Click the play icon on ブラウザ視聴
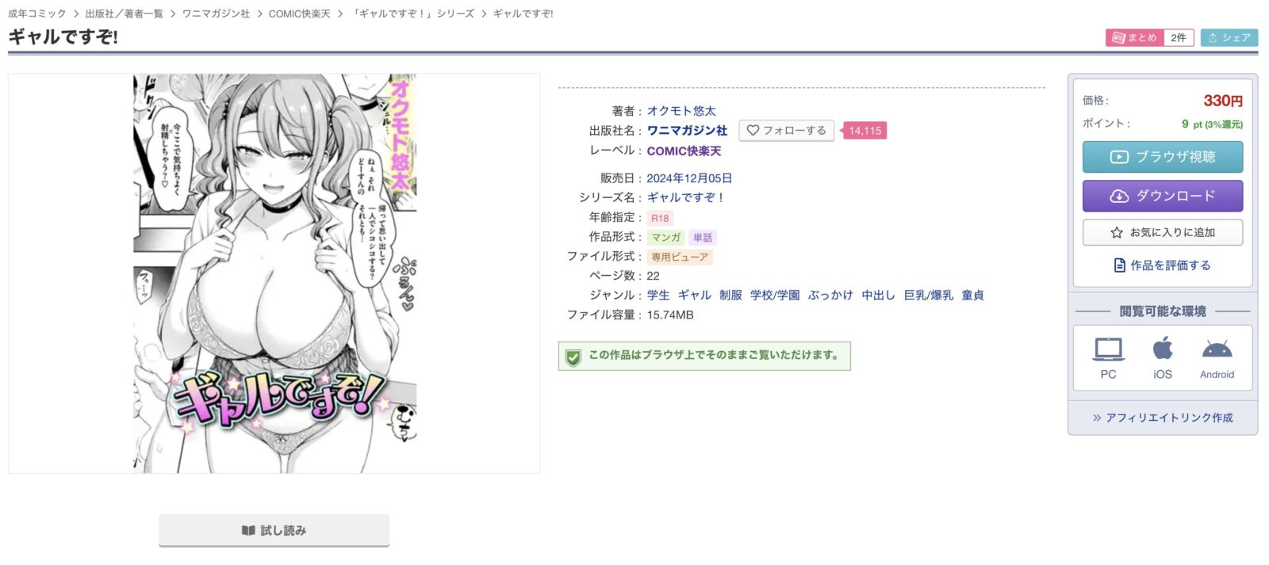Viewport: 1269px width, 565px height. coord(1118,157)
